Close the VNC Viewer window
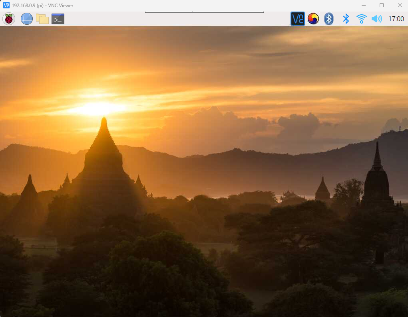Viewport: 408px width, 317px height. coord(400,5)
